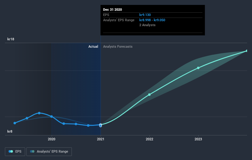Toggle the Analysts' EPS Range legend
252x160 pixels.
point(49,152)
